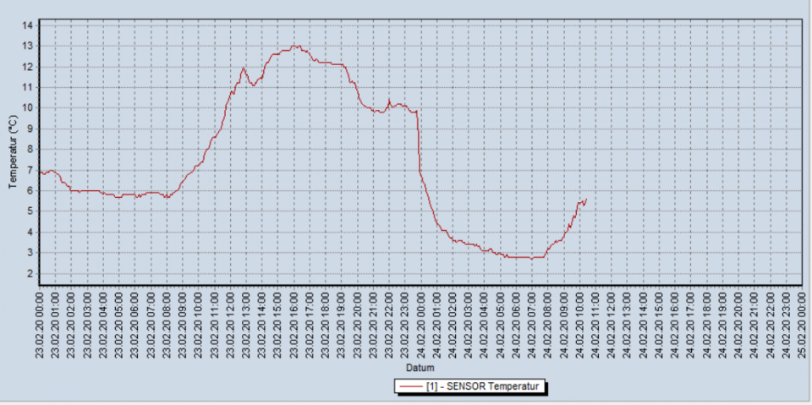Select the 2 label on temperature axis
812x405 pixels.
click(x=30, y=273)
